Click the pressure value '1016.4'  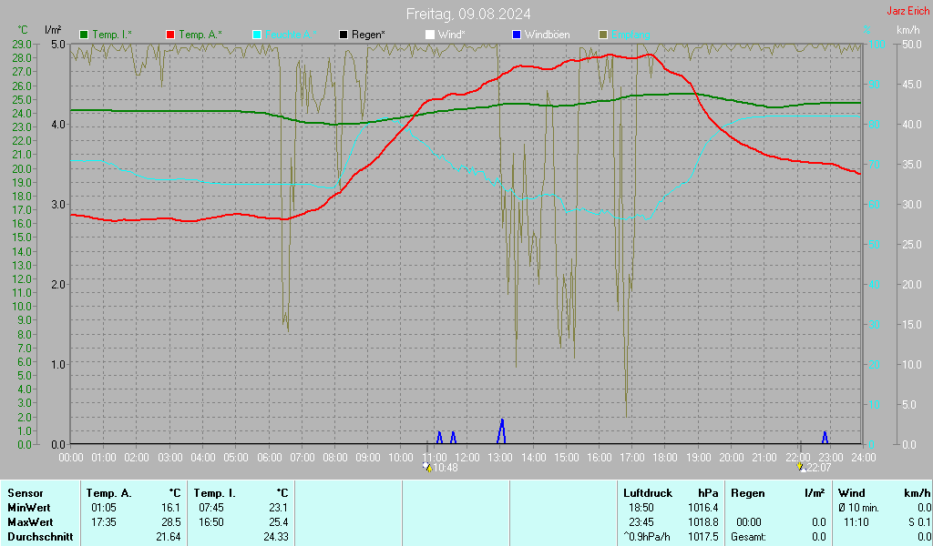pyautogui.click(x=704, y=508)
